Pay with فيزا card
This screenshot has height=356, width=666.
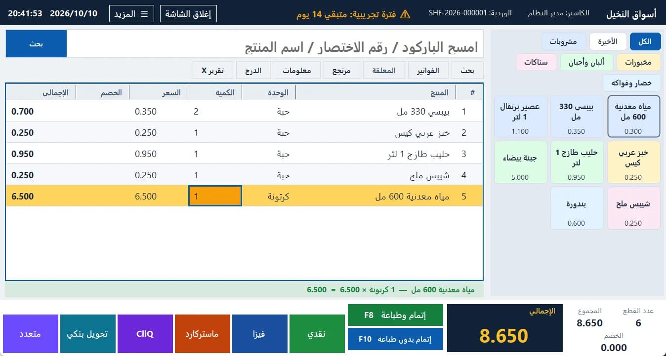pyautogui.click(x=259, y=334)
